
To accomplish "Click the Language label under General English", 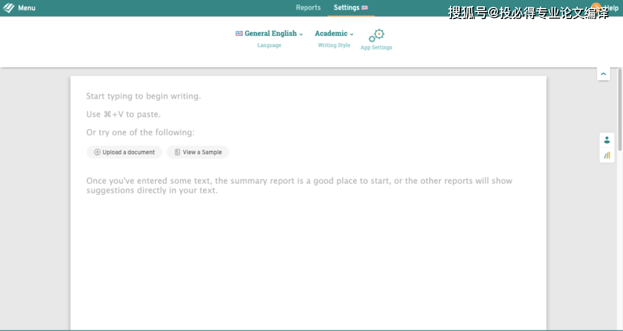I will click(x=269, y=45).
